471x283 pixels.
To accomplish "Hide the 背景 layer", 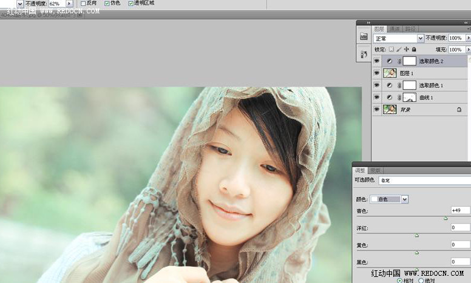I will coord(376,110).
